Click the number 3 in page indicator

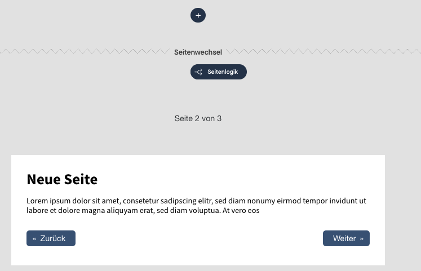(219, 118)
